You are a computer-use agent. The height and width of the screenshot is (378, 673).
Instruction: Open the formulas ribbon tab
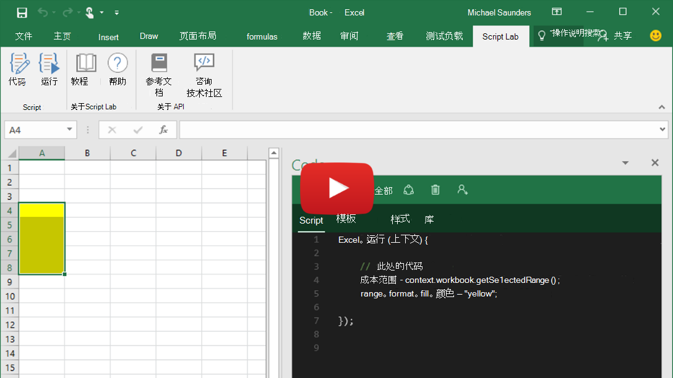click(x=262, y=37)
